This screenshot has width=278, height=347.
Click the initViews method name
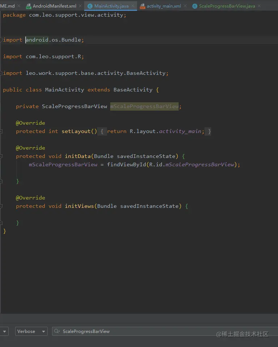(x=79, y=206)
